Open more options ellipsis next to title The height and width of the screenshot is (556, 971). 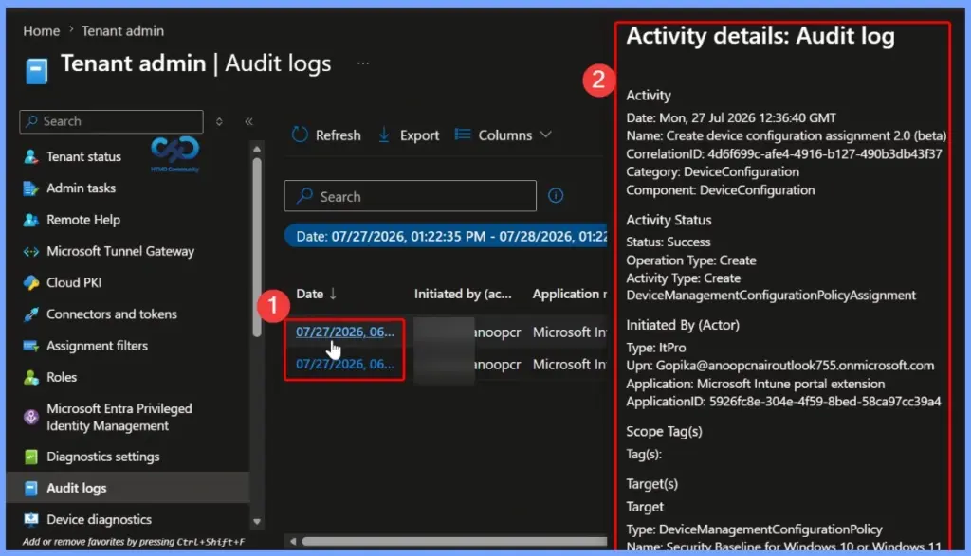click(363, 63)
